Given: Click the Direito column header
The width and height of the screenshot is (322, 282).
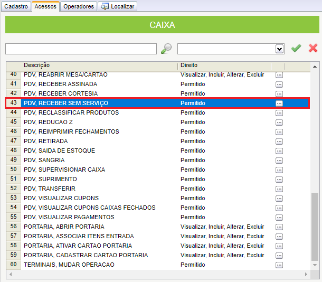Looking at the screenshot, I should pyautogui.click(x=189, y=65).
